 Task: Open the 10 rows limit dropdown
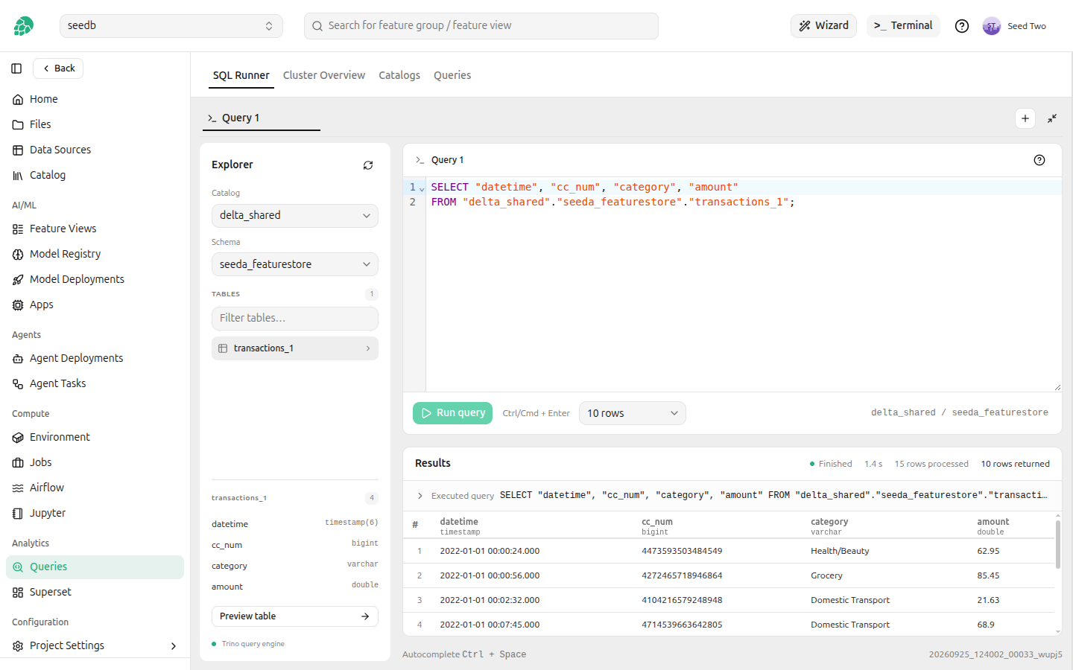coord(633,413)
